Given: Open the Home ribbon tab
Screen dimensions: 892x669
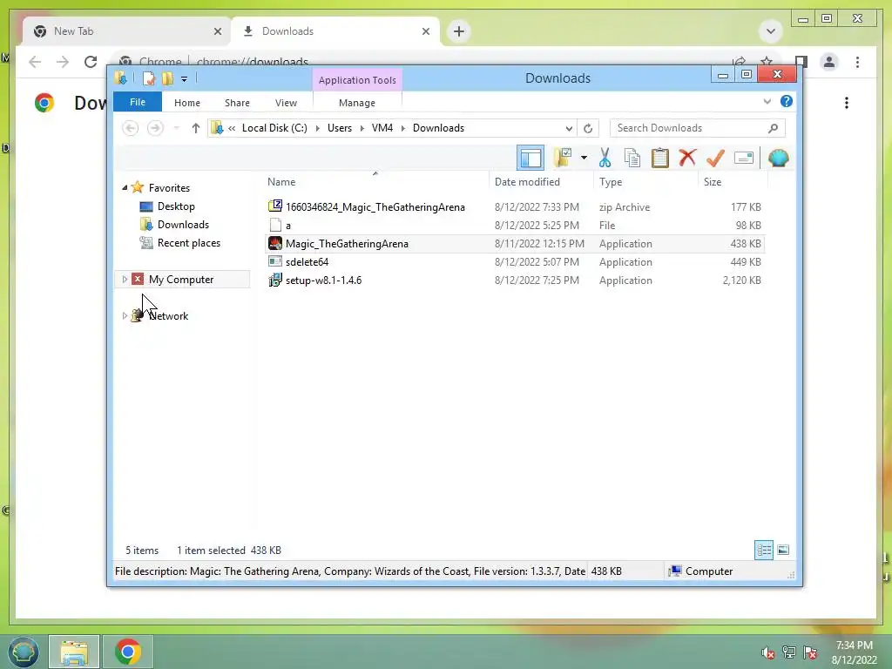Looking at the screenshot, I should click(x=187, y=103).
